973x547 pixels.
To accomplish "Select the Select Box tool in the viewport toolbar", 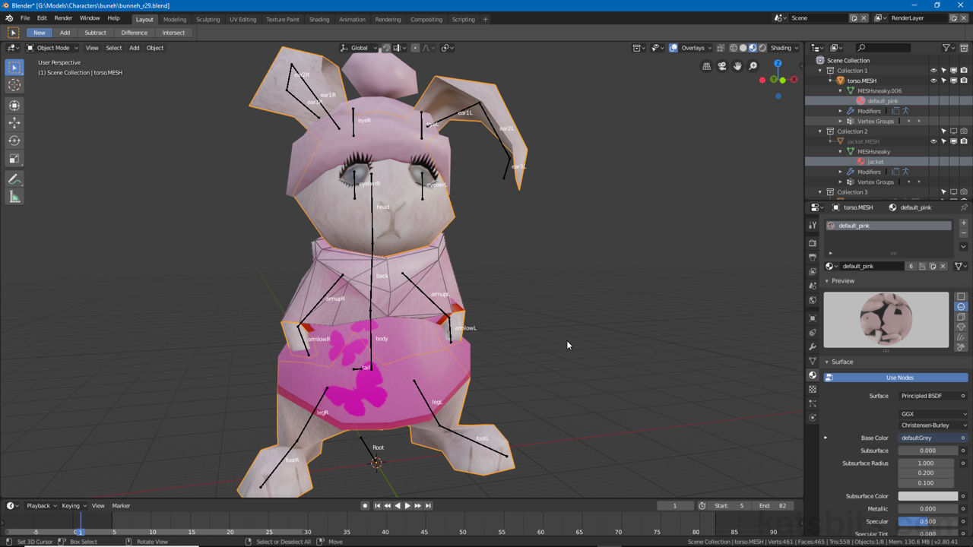I will 14,68.
